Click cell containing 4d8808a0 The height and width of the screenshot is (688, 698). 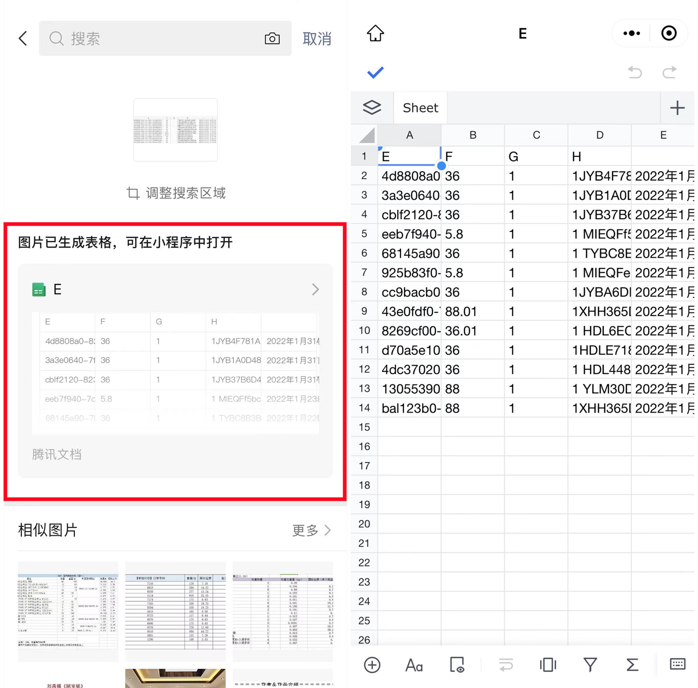tap(410, 176)
